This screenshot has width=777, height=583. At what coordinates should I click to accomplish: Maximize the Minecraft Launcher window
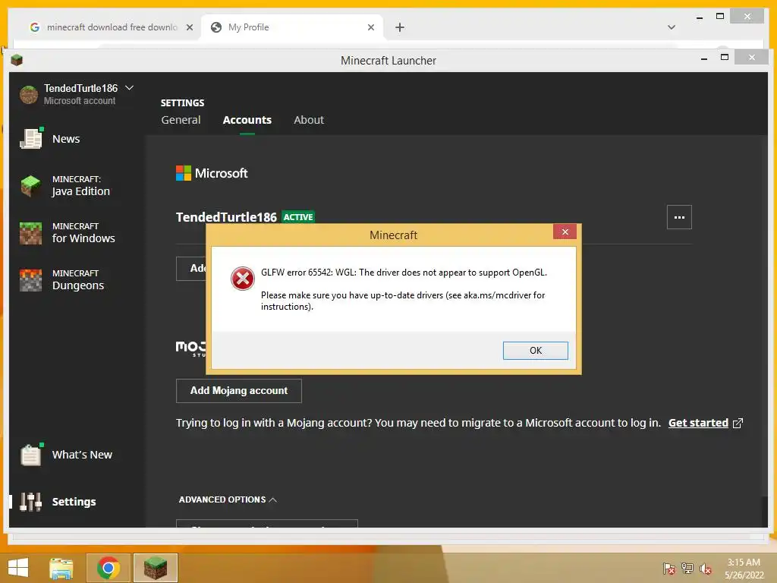724,58
